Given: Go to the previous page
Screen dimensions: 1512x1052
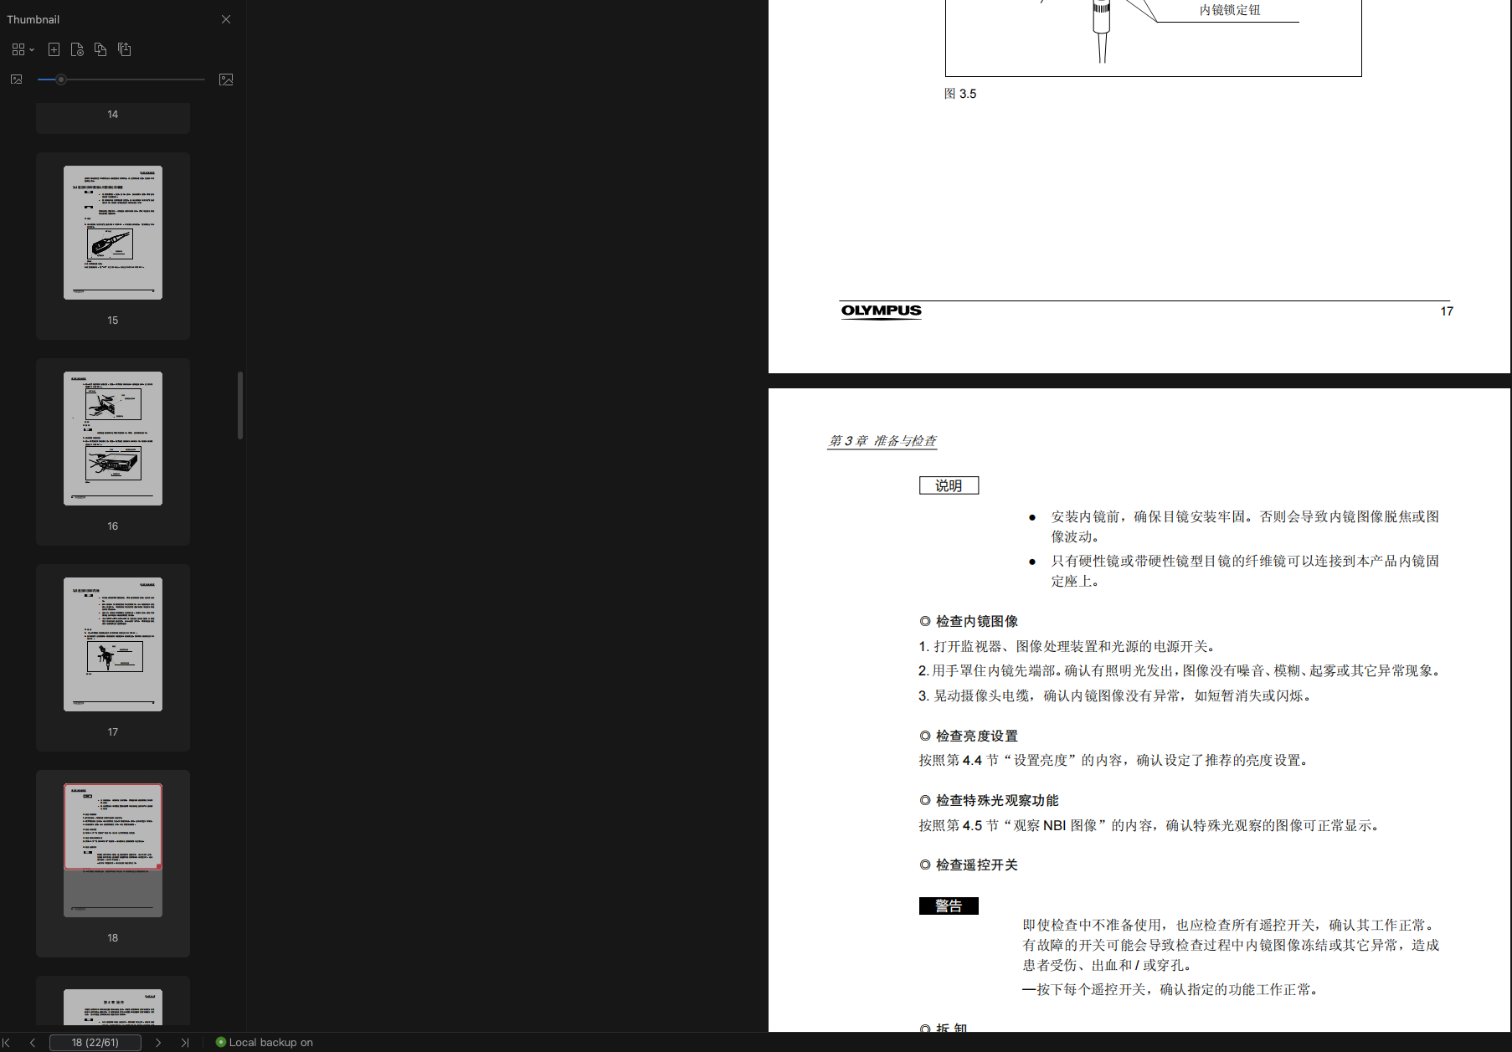Looking at the screenshot, I should pos(32,1042).
